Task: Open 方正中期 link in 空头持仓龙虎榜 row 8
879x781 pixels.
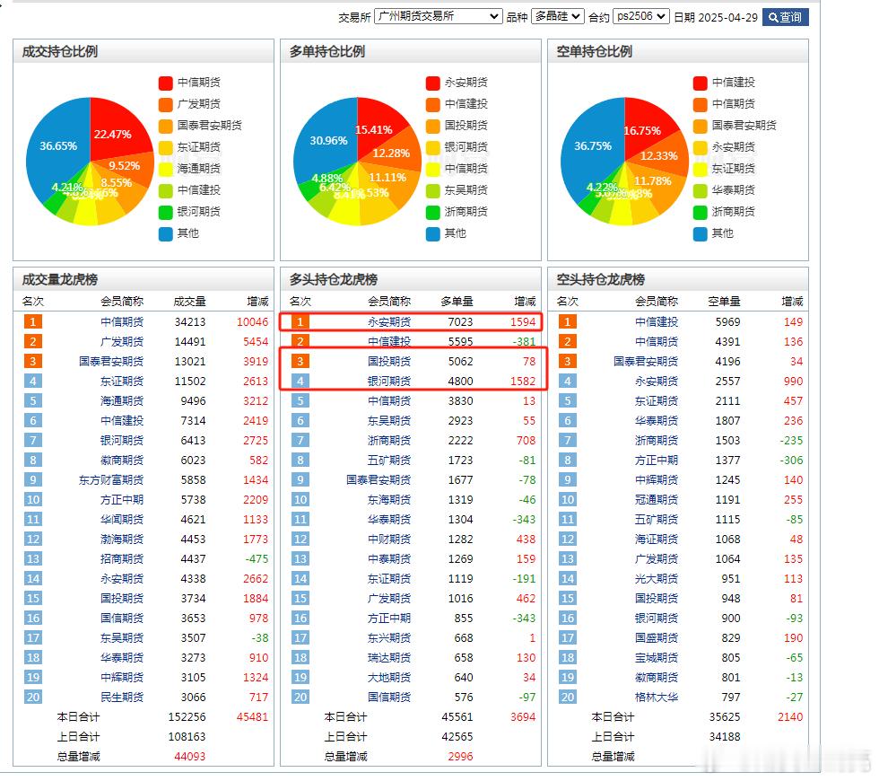Action: pos(657,460)
